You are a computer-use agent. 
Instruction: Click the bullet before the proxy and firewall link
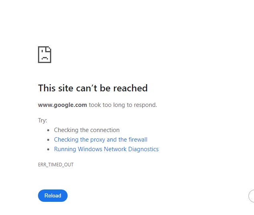pyautogui.click(x=48, y=140)
